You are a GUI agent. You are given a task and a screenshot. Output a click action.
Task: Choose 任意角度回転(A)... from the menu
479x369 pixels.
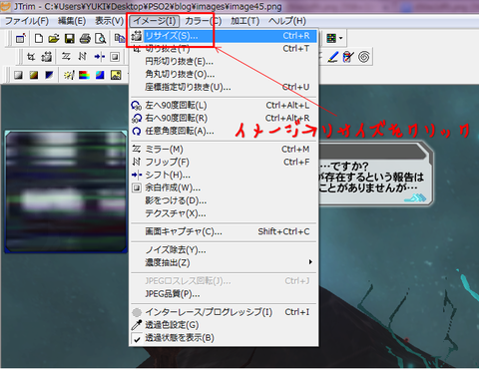(x=224, y=132)
